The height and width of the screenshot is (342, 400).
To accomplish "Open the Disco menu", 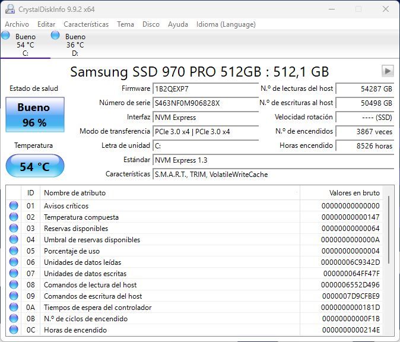I will tap(151, 24).
